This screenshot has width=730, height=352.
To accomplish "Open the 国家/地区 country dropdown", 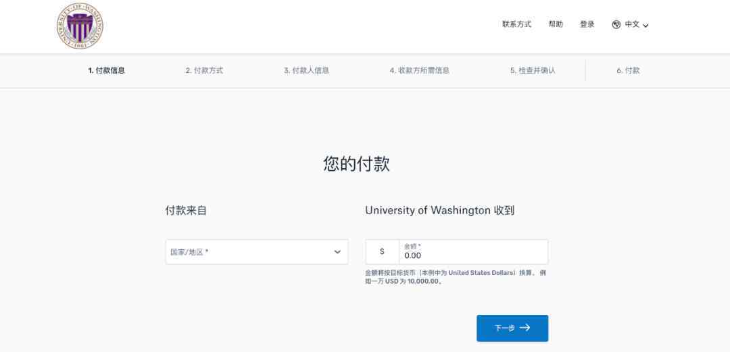I will 250,252.
